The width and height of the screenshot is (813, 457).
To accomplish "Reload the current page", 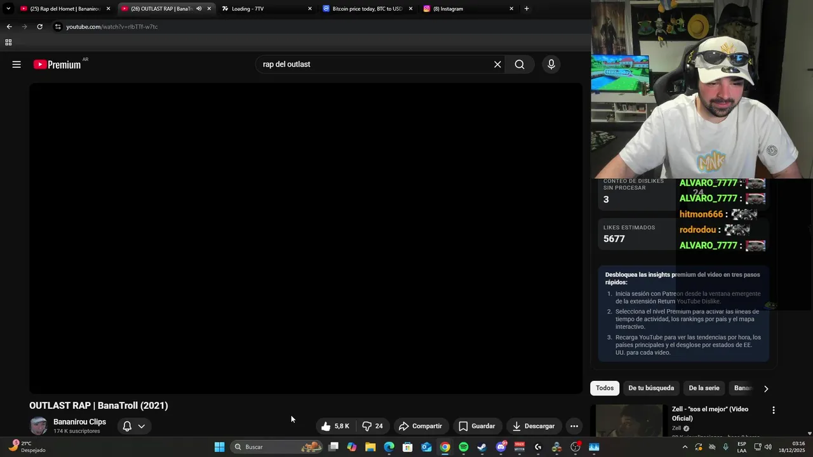I will pyautogui.click(x=39, y=27).
